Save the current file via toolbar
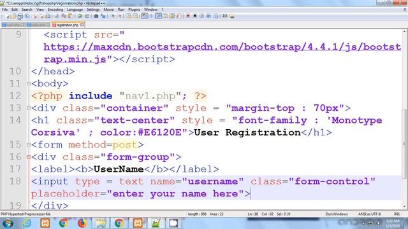This screenshot has height=229, width=408. point(20,16)
